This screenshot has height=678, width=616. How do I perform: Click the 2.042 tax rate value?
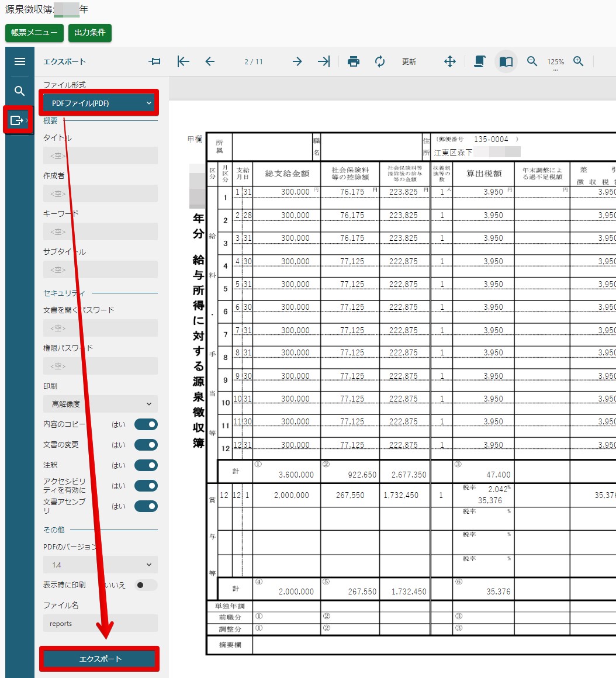click(x=497, y=489)
